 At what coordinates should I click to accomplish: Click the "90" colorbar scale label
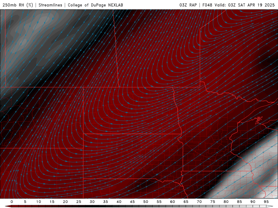tap(253, 202)
